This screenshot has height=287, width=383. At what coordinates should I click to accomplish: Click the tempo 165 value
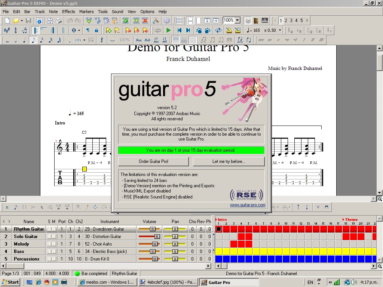click(257, 30)
